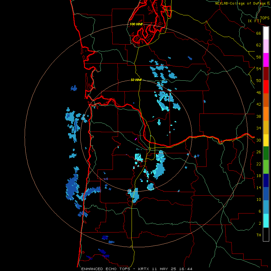Click the "38" legend value

click(259, 116)
